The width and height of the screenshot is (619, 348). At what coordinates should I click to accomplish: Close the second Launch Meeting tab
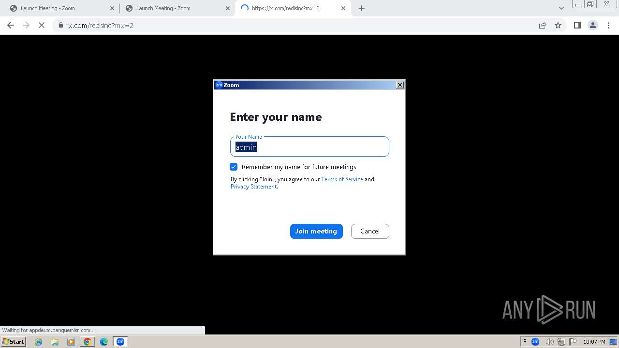point(228,8)
